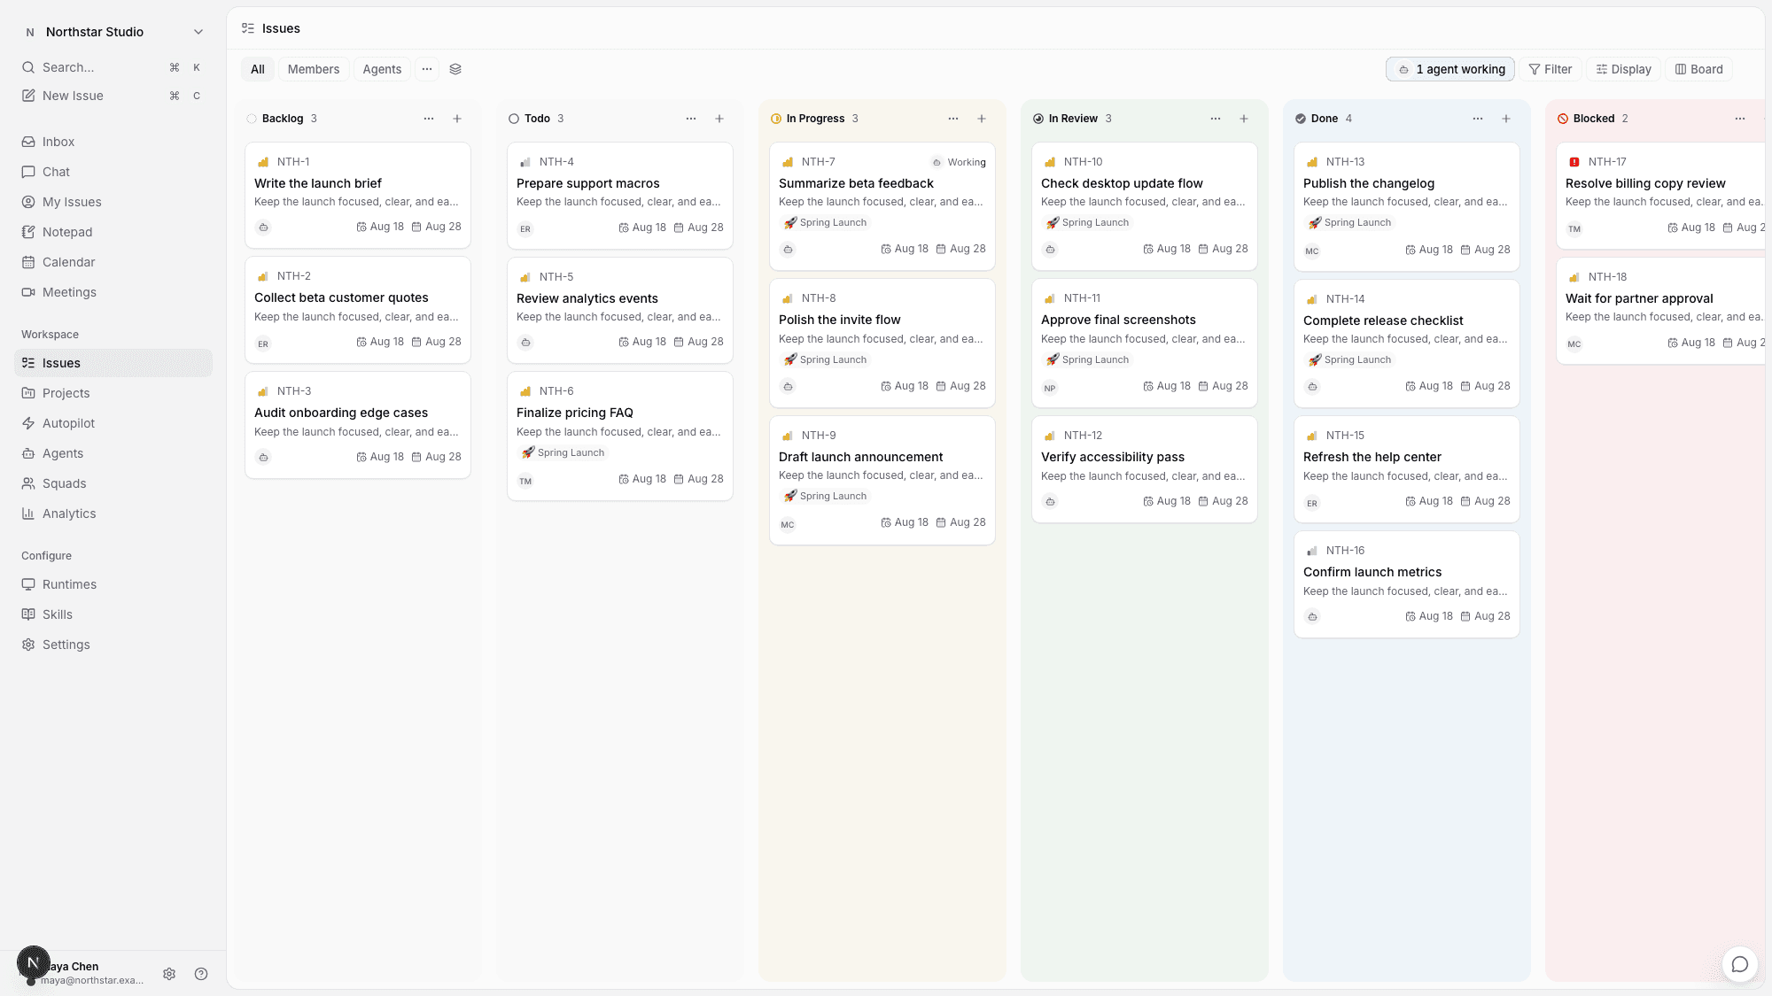Open Skills under Configure
Screen dimensions: 1772x996
[113, 614]
